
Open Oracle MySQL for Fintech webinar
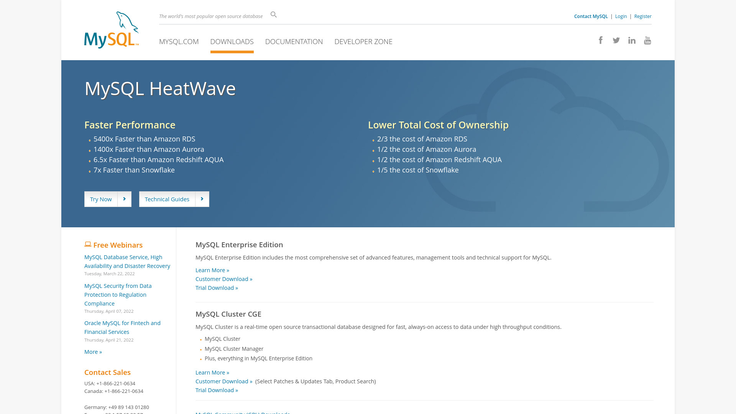point(122,327)
